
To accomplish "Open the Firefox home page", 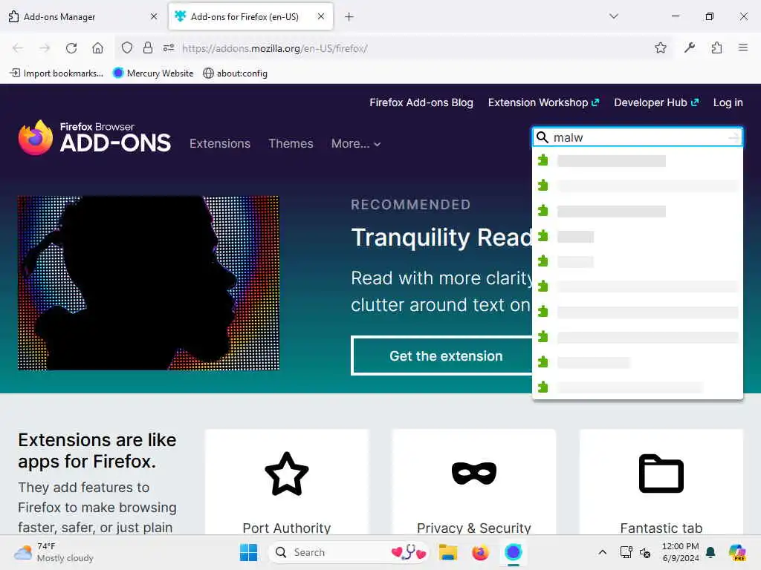I will [97, 48].
